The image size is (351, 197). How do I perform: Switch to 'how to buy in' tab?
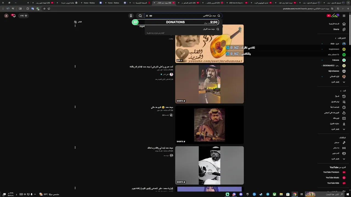[237, 3]
